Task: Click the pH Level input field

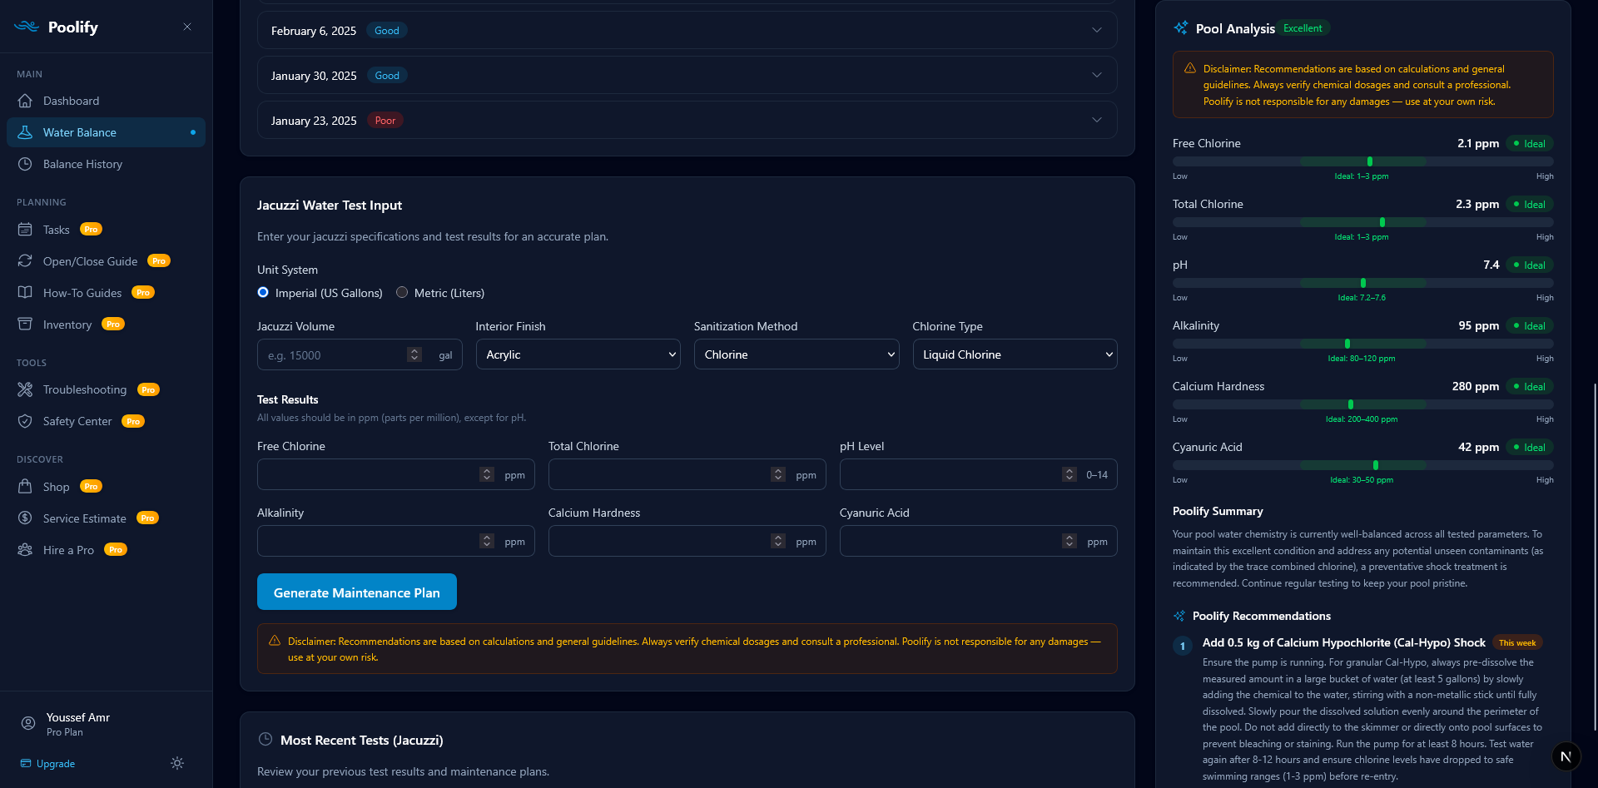Action: (978, 474)
